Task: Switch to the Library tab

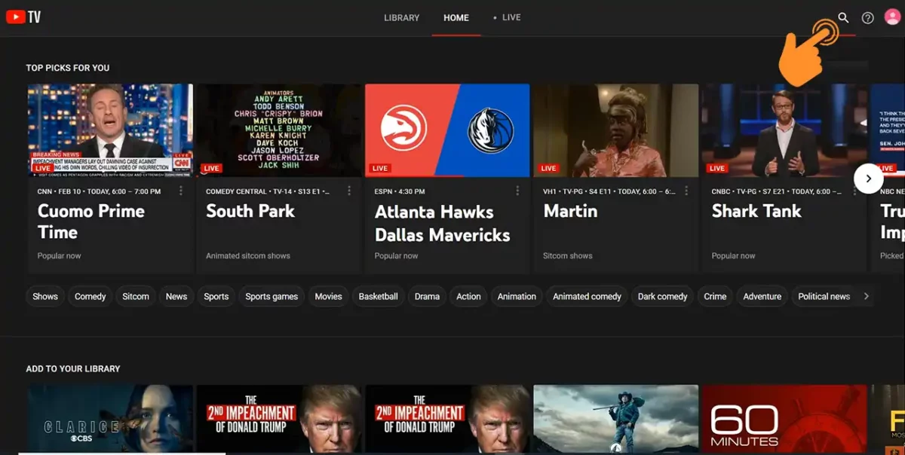Action: [x=401, y=18]
